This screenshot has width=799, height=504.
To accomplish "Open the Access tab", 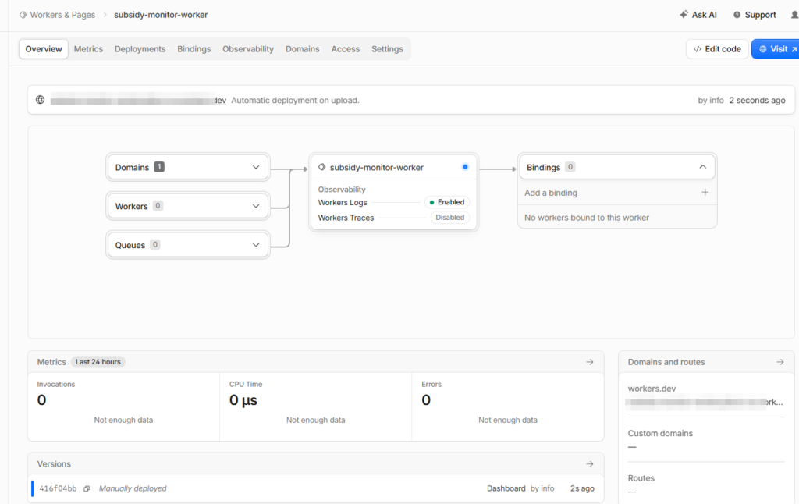I will coord(346,49).
